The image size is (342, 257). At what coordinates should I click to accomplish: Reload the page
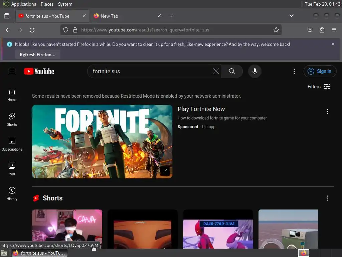32,30
